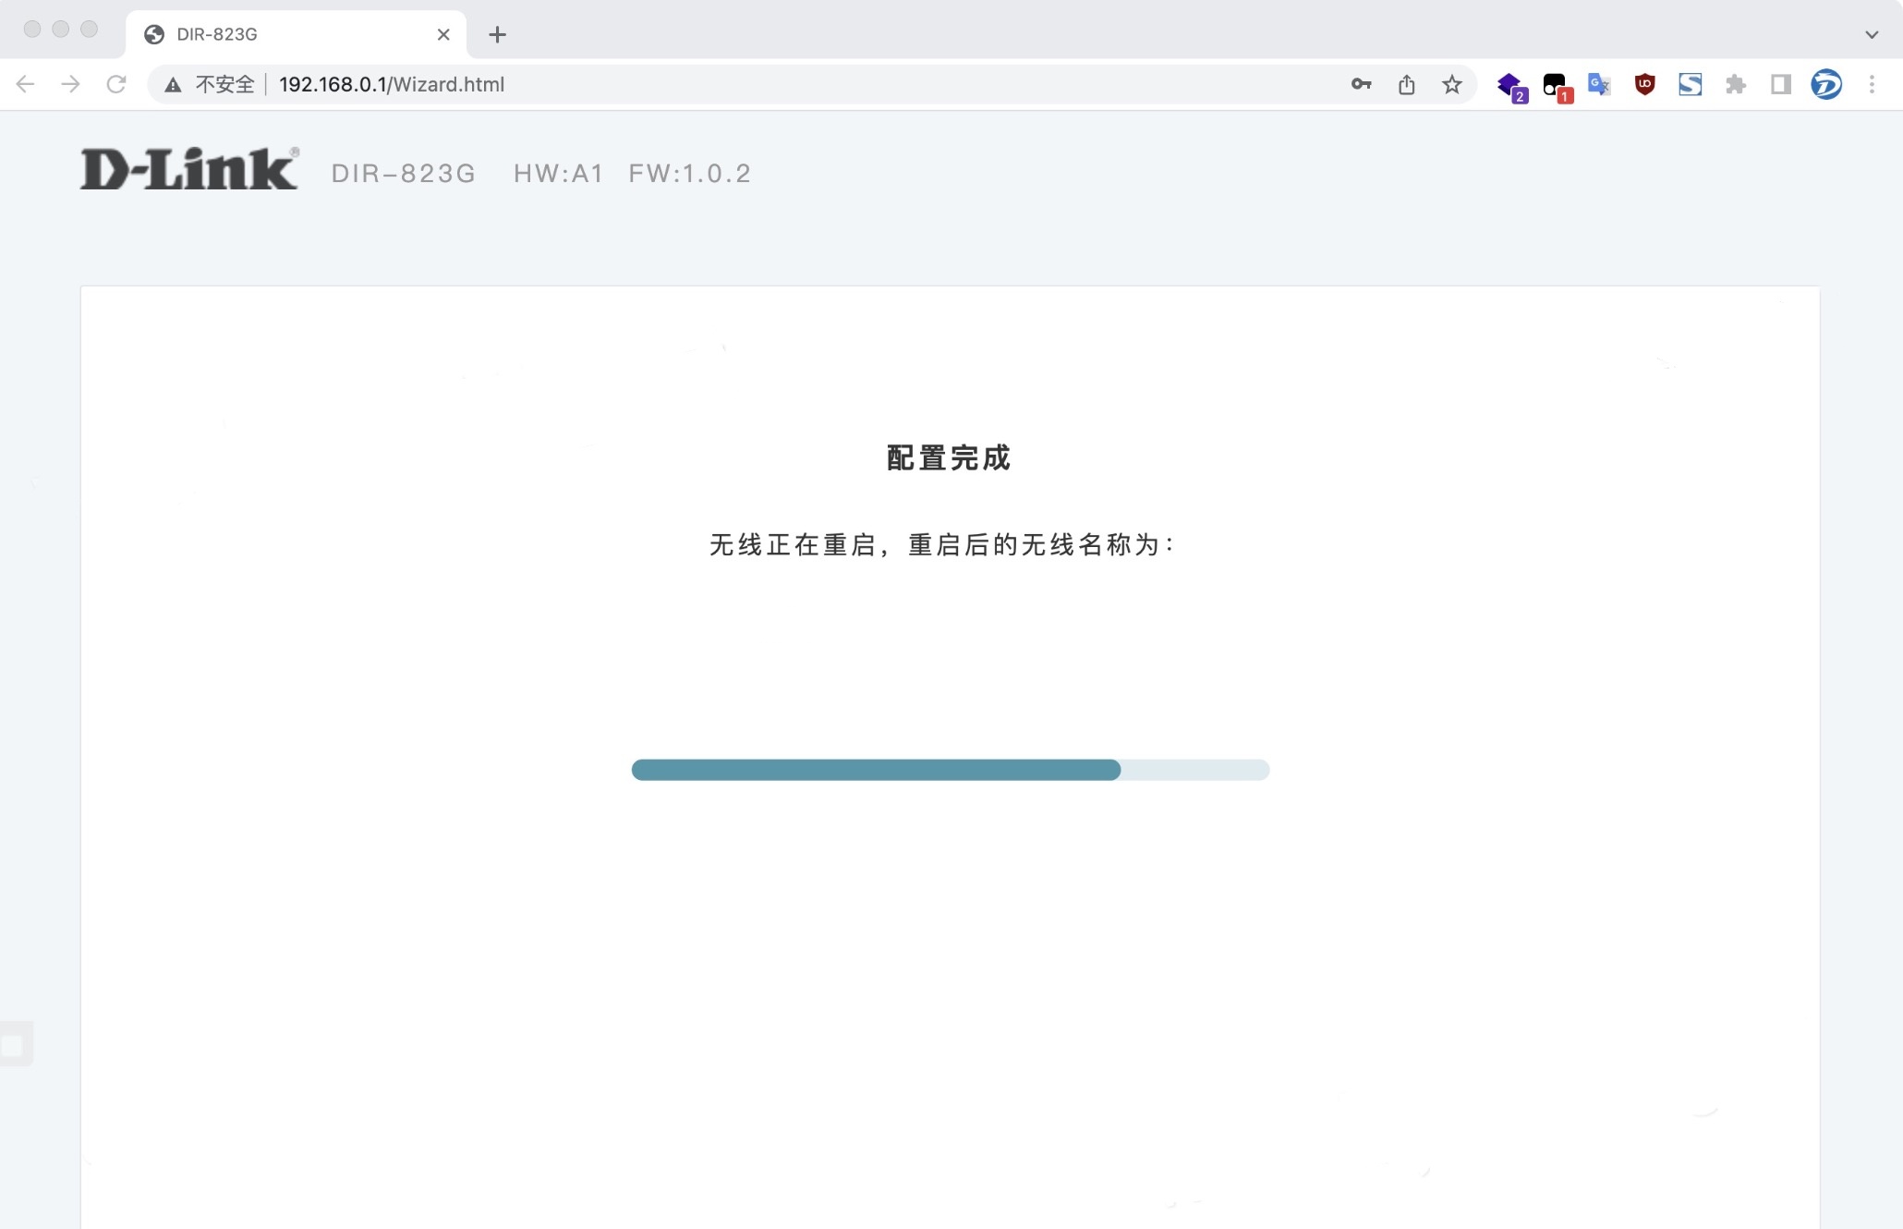Screen dimensions: 1903x1229
Task: Close the DIR-823G tab
Action: tap(443, 34)
